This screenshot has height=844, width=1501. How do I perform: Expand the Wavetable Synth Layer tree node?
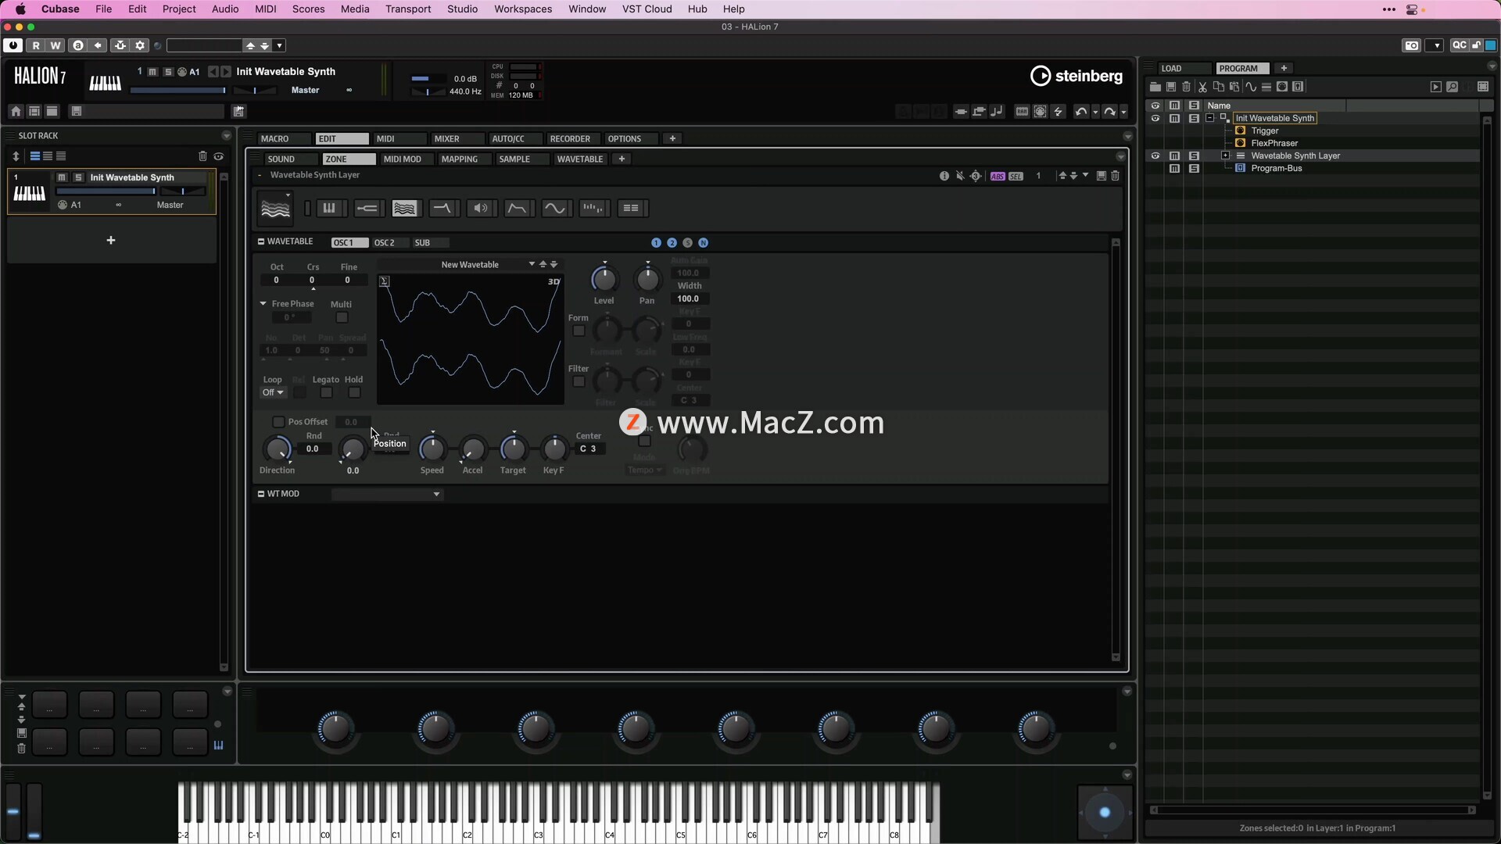(x=1225, y=156)
